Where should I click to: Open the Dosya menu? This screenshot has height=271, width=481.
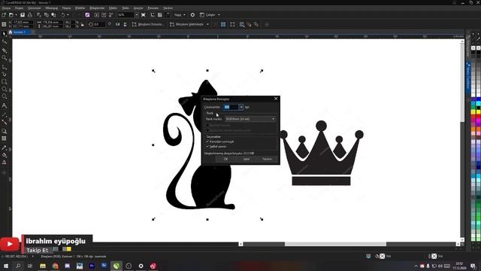pos(6,8)
